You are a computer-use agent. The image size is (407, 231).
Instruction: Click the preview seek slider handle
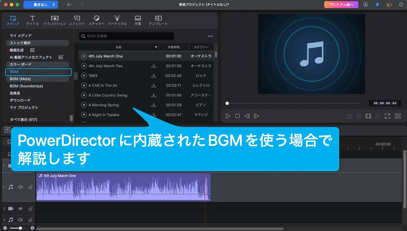227,103
